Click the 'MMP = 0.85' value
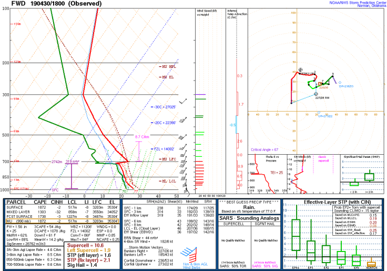 click(x=106, y=235)
